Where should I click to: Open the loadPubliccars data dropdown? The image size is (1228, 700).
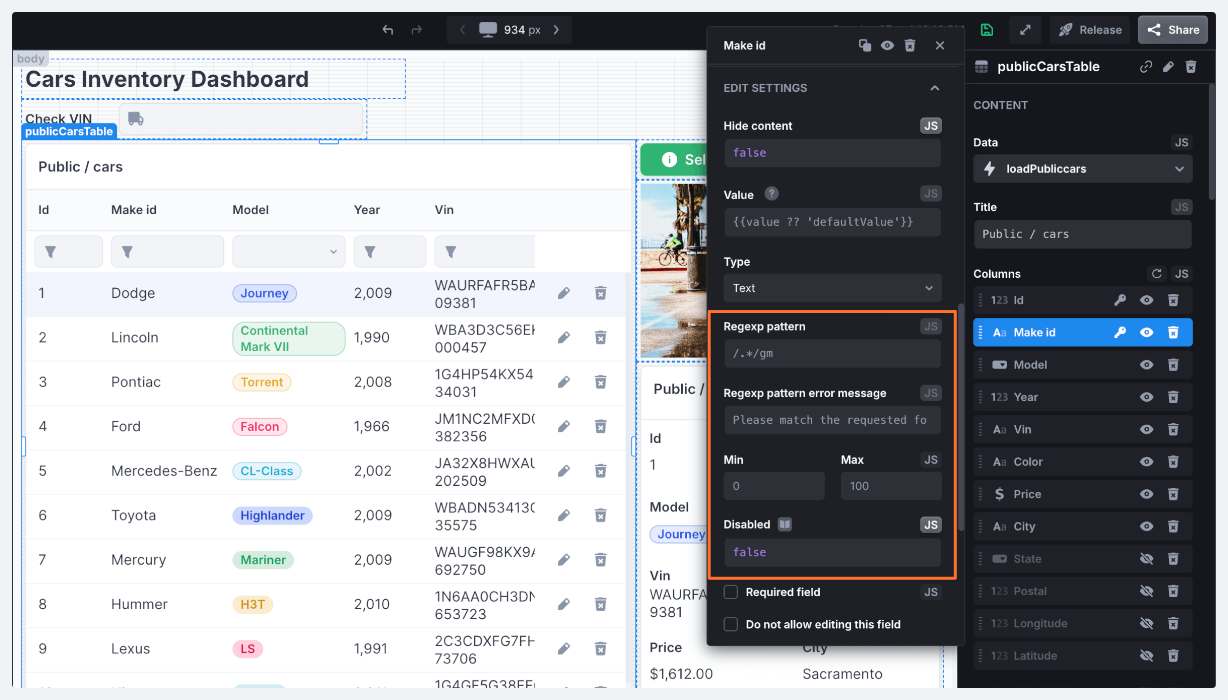pos(1083,169)
